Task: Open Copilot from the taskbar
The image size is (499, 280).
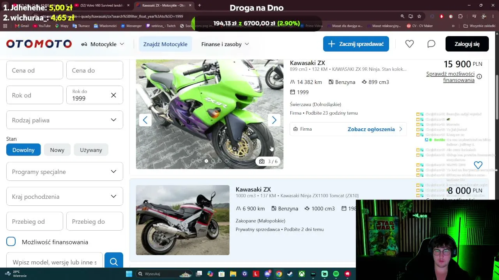Action: [x=210, y=274]
